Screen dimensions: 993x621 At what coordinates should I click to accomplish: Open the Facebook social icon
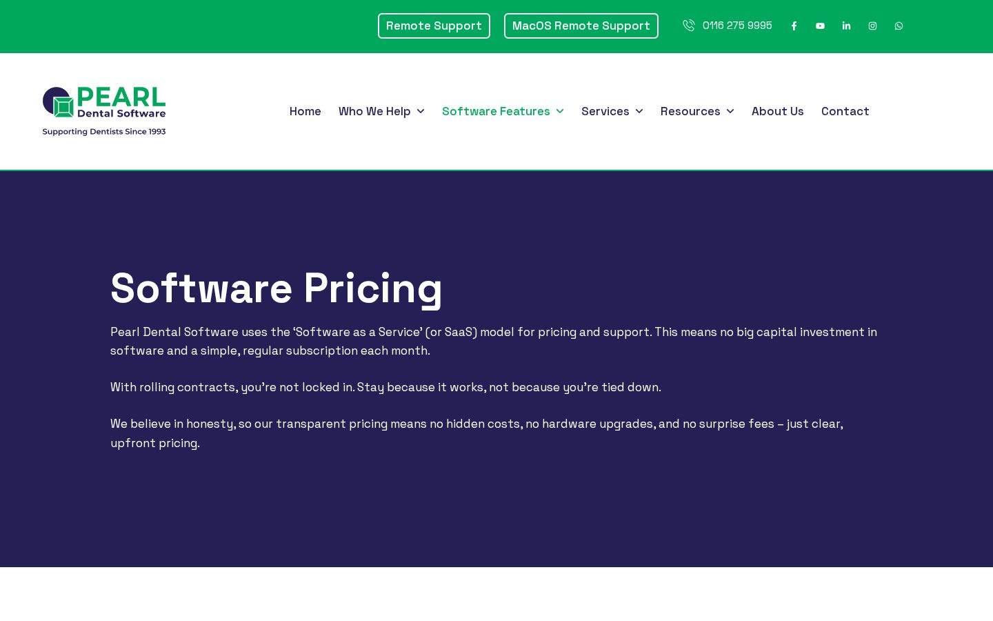(x=794, y=26)
